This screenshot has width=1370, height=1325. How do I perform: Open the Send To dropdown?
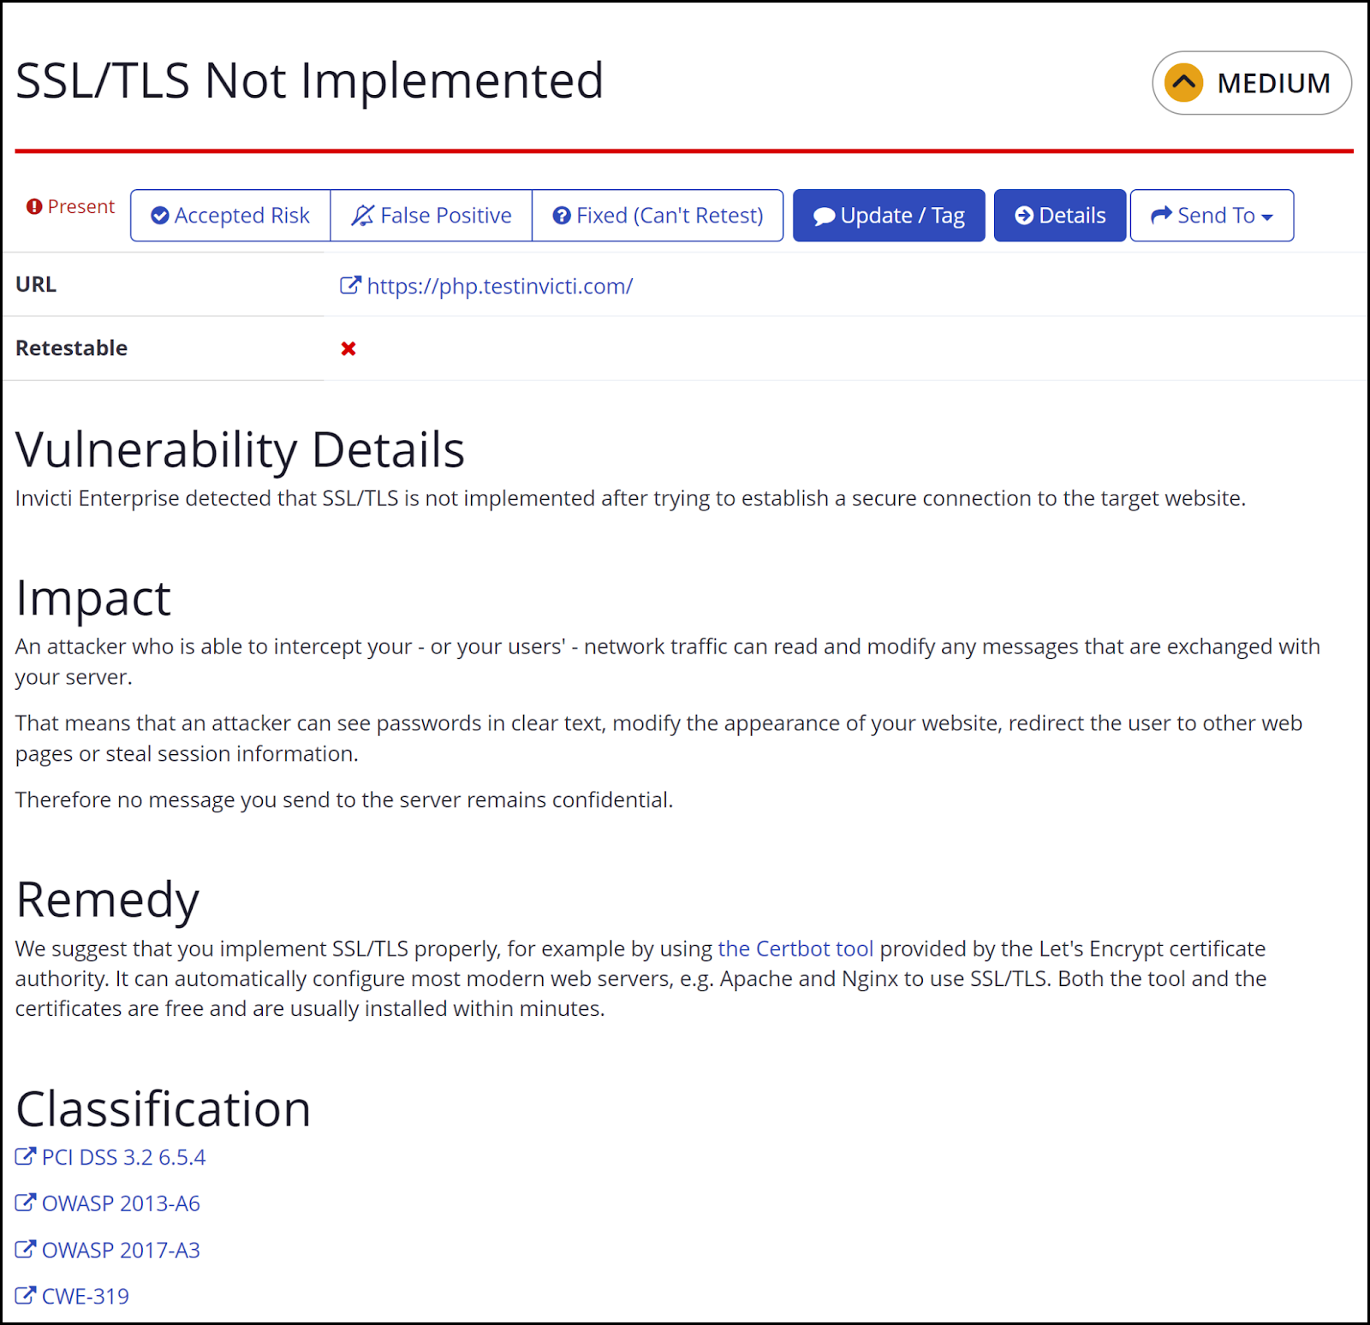[1212, 216]
